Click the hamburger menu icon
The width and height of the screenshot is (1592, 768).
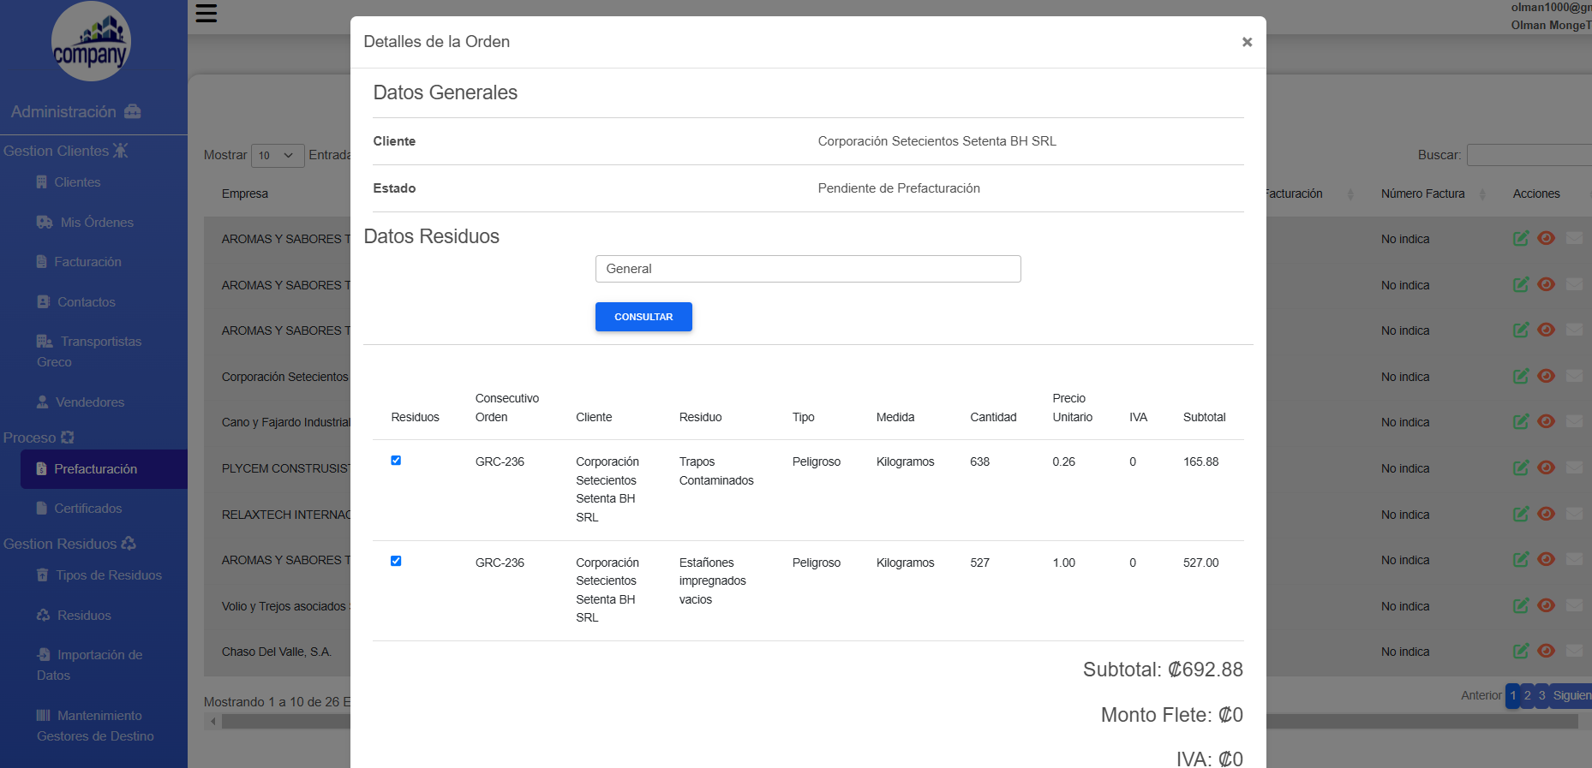pyautogui.click(x=206, y=14)
